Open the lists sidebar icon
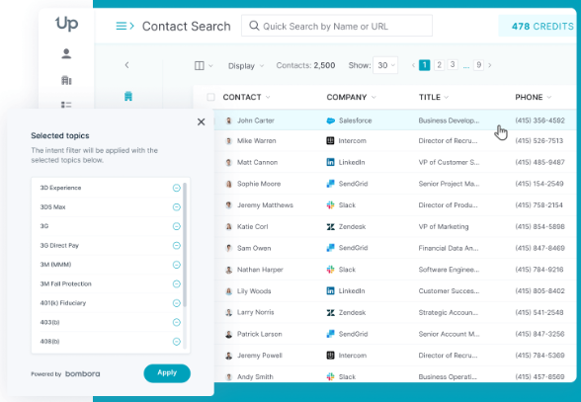Screen dimensions: 581x402 (x=66, y=105)
